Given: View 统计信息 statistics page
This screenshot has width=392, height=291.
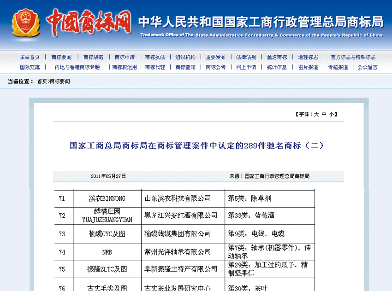Looking at the screenshot, I should pyautogui.click(x=277, y=67).
